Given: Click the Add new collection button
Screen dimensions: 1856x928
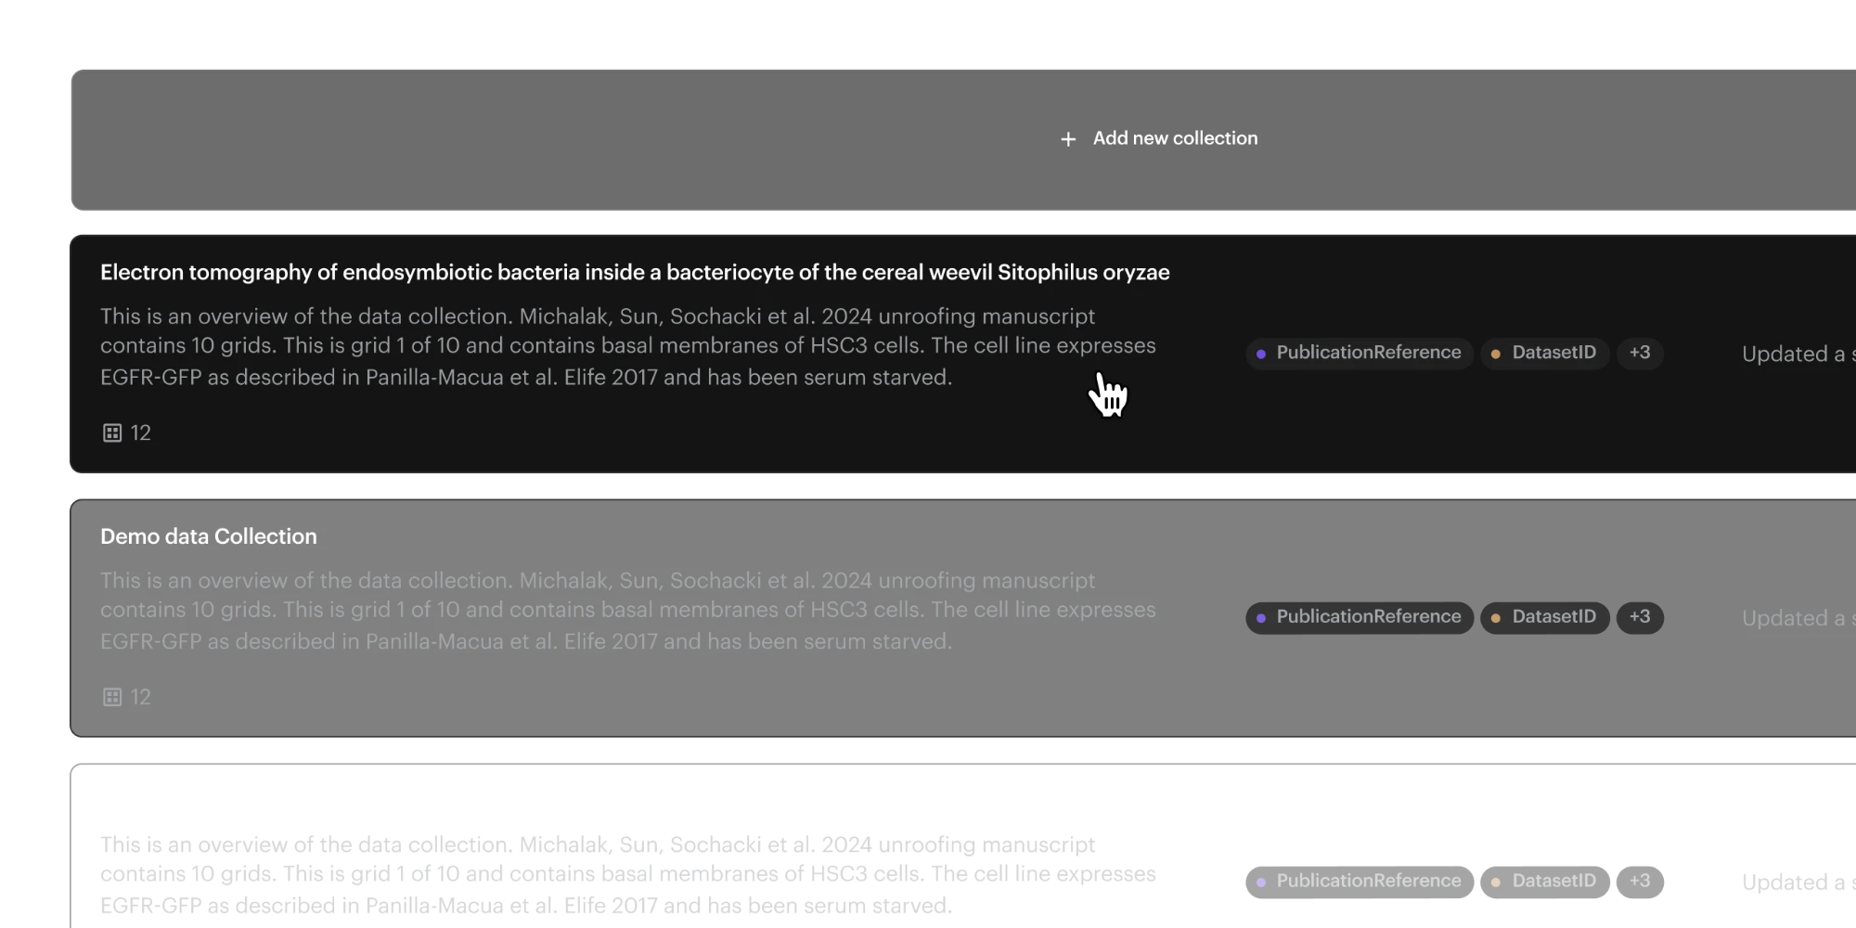Looking at the screenshot, I should (963, 140).
